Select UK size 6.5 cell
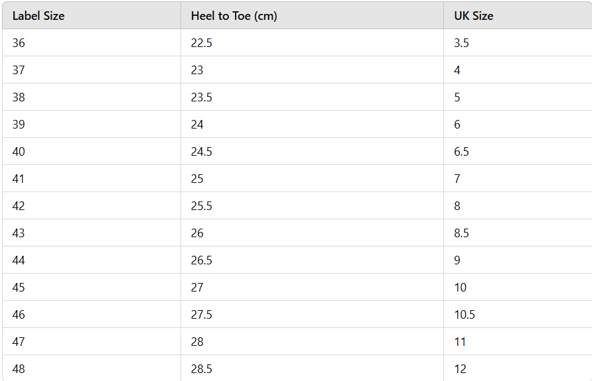This screenshot has height=381, width=592. point(461,152)
